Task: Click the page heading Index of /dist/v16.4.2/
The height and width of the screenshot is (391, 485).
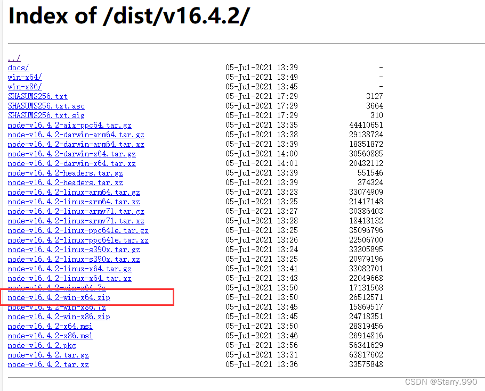Action: 129,16
